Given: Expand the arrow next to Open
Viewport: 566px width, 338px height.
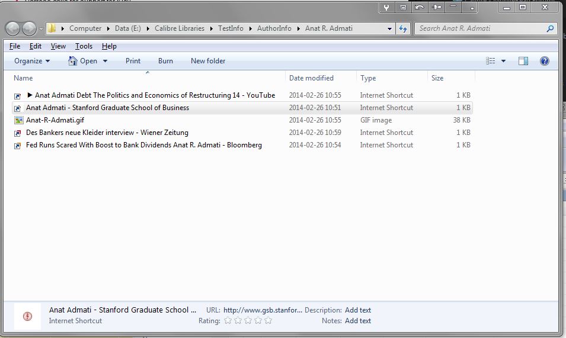Looking at the screenshot, I should pos(105,61).
